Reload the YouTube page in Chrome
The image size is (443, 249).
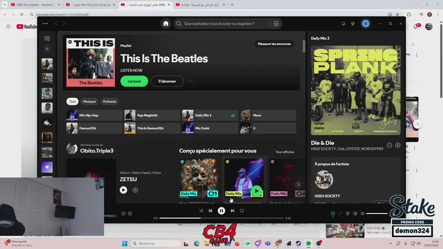tap(21, 15)
